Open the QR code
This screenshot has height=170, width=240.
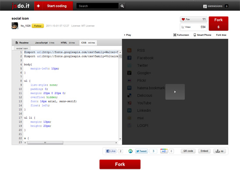click(x=188, y=151)
